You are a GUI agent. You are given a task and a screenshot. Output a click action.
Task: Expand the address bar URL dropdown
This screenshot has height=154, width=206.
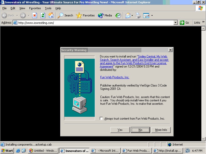click(176, 23)
